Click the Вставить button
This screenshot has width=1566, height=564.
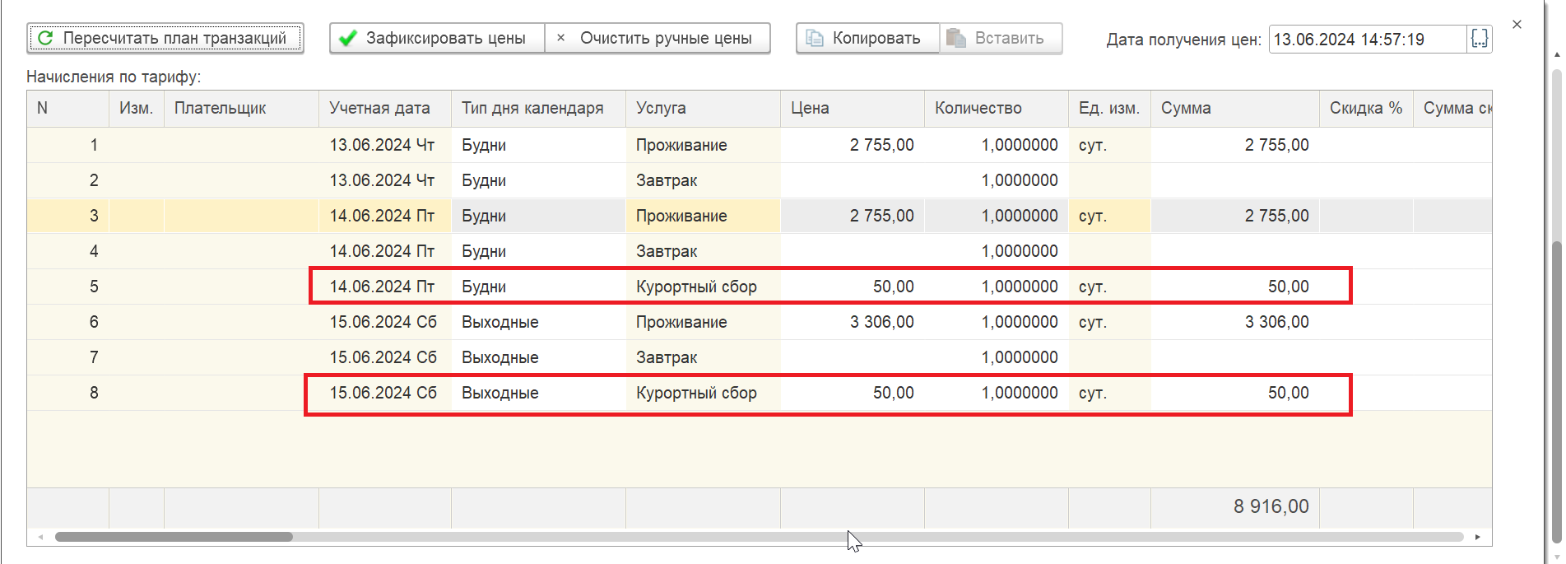pyautogui.click(x=1000, y=38)
